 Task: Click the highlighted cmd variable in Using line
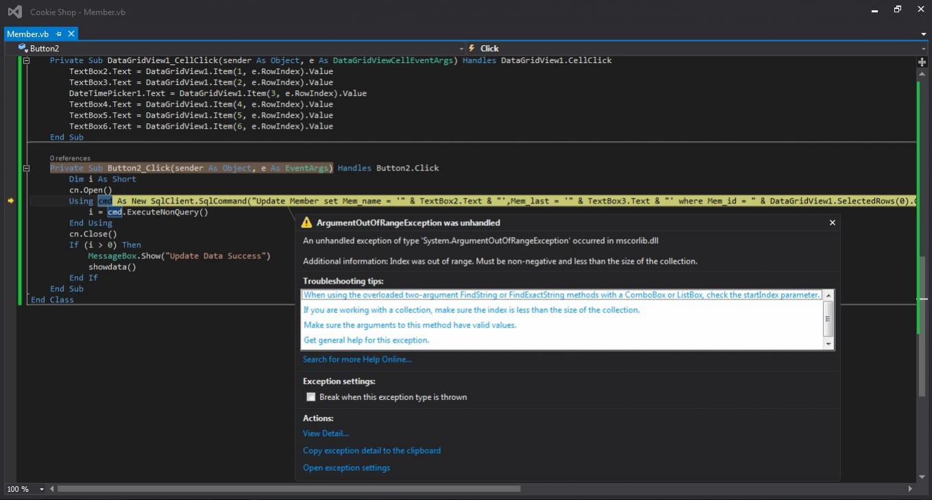(105, 201)
